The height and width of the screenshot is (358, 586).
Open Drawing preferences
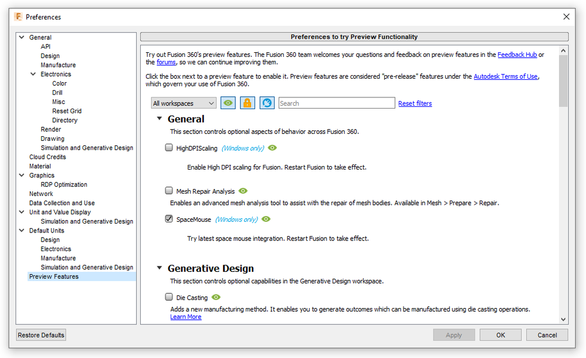tap(52, 139)
